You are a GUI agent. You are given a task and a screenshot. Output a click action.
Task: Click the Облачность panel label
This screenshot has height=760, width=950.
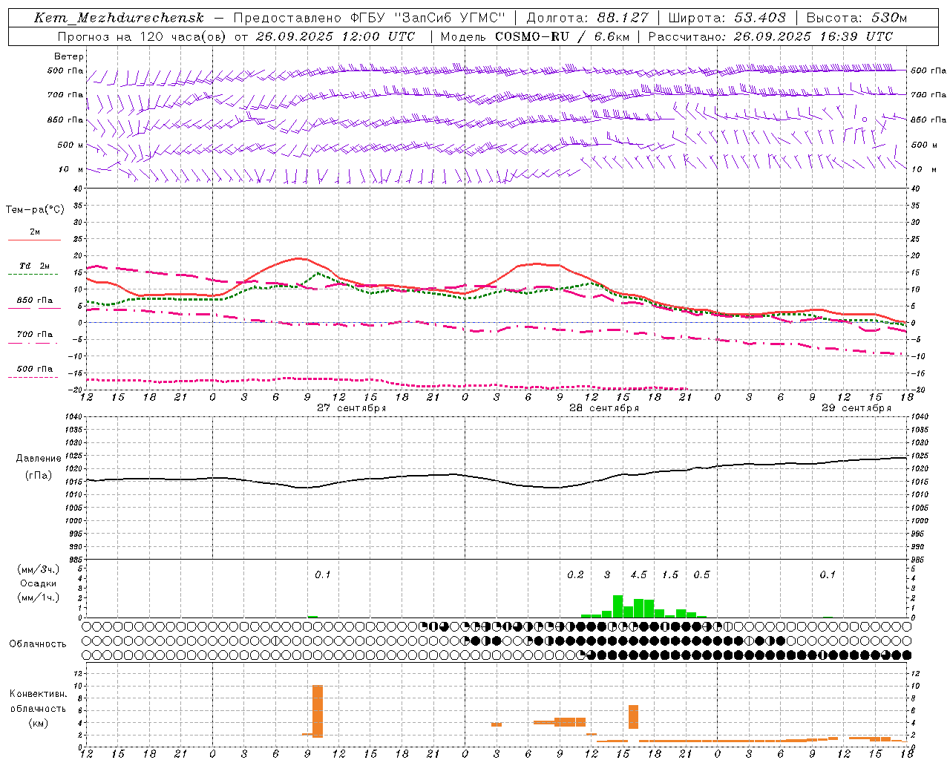[x=38, y=643]
